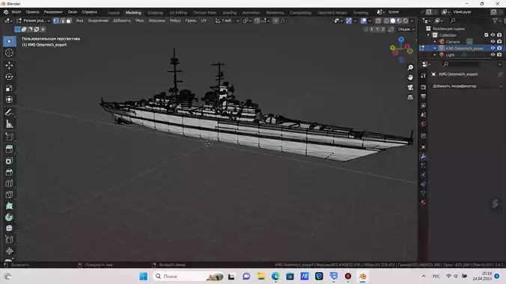Hide KMS Osterreich_export in viewport
The width and height of the screenshot is (506, 284).
(493, 48)
